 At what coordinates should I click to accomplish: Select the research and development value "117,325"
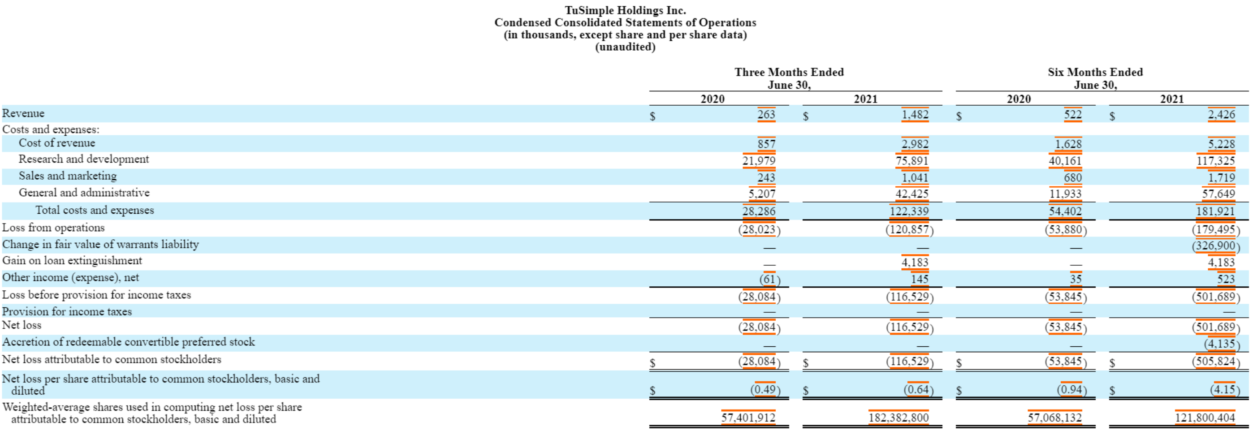pyautogui.click(x=1215, y=161)
